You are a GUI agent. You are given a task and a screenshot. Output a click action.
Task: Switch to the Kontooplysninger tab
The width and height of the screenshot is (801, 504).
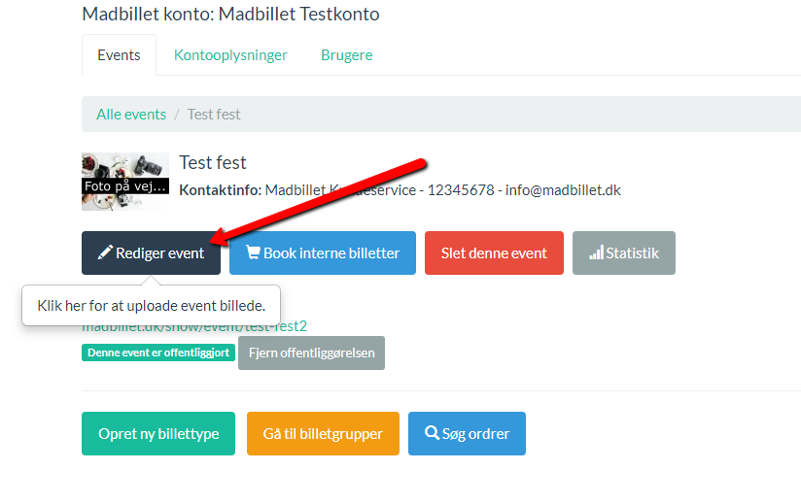pos(230,55)
